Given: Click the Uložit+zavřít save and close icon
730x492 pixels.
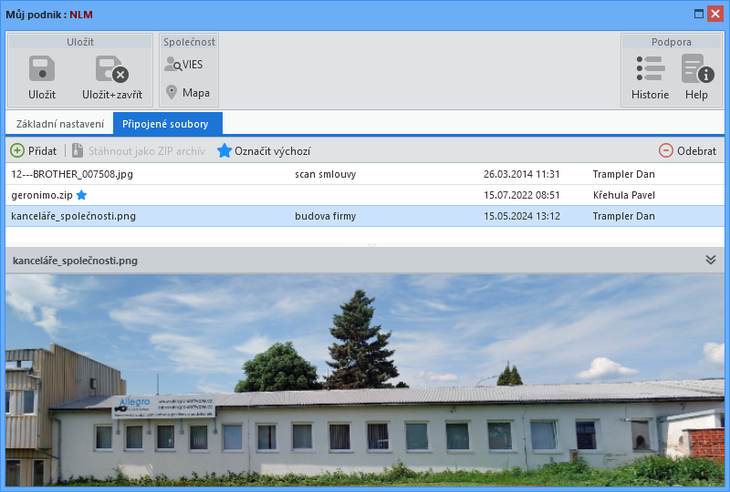Looking at the screenshot, I should pos(111,69).
